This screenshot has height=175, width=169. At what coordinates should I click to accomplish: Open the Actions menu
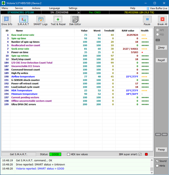click(36, 8)
